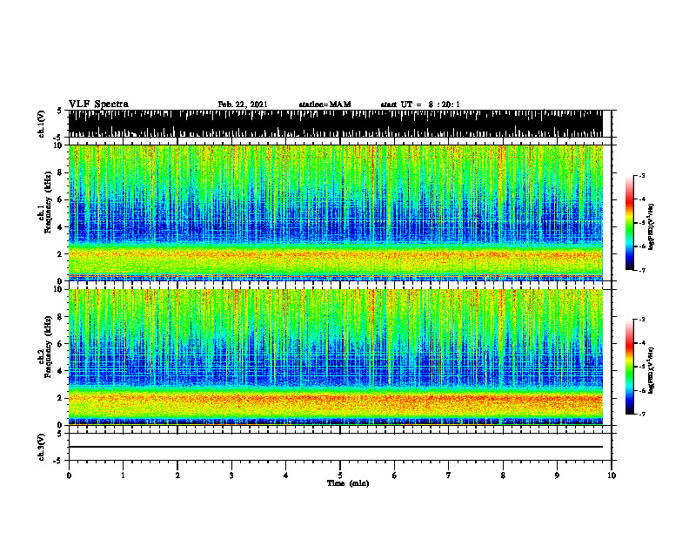Click the "5" tick on the time axis
This screenshot has width=689, height=533.
(340, 475)
